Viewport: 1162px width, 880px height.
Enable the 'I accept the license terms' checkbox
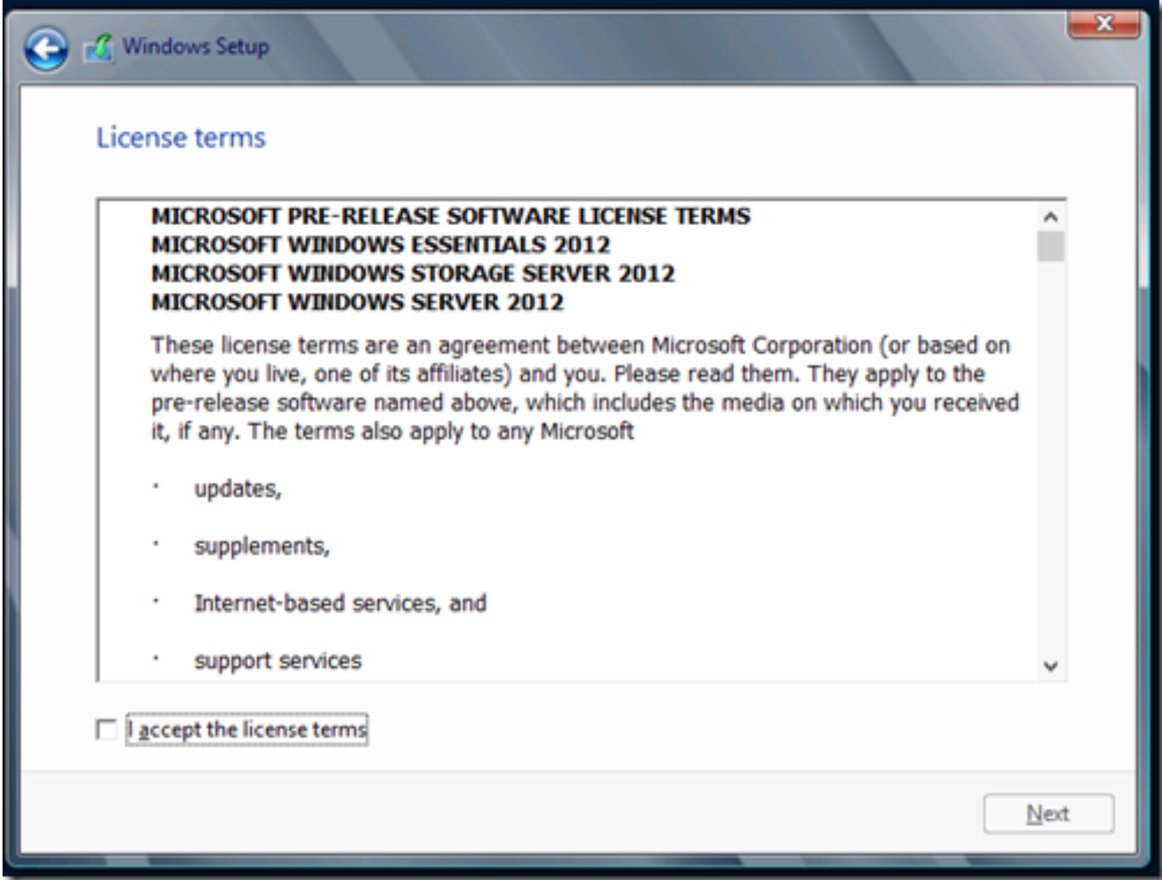(104, 729)
